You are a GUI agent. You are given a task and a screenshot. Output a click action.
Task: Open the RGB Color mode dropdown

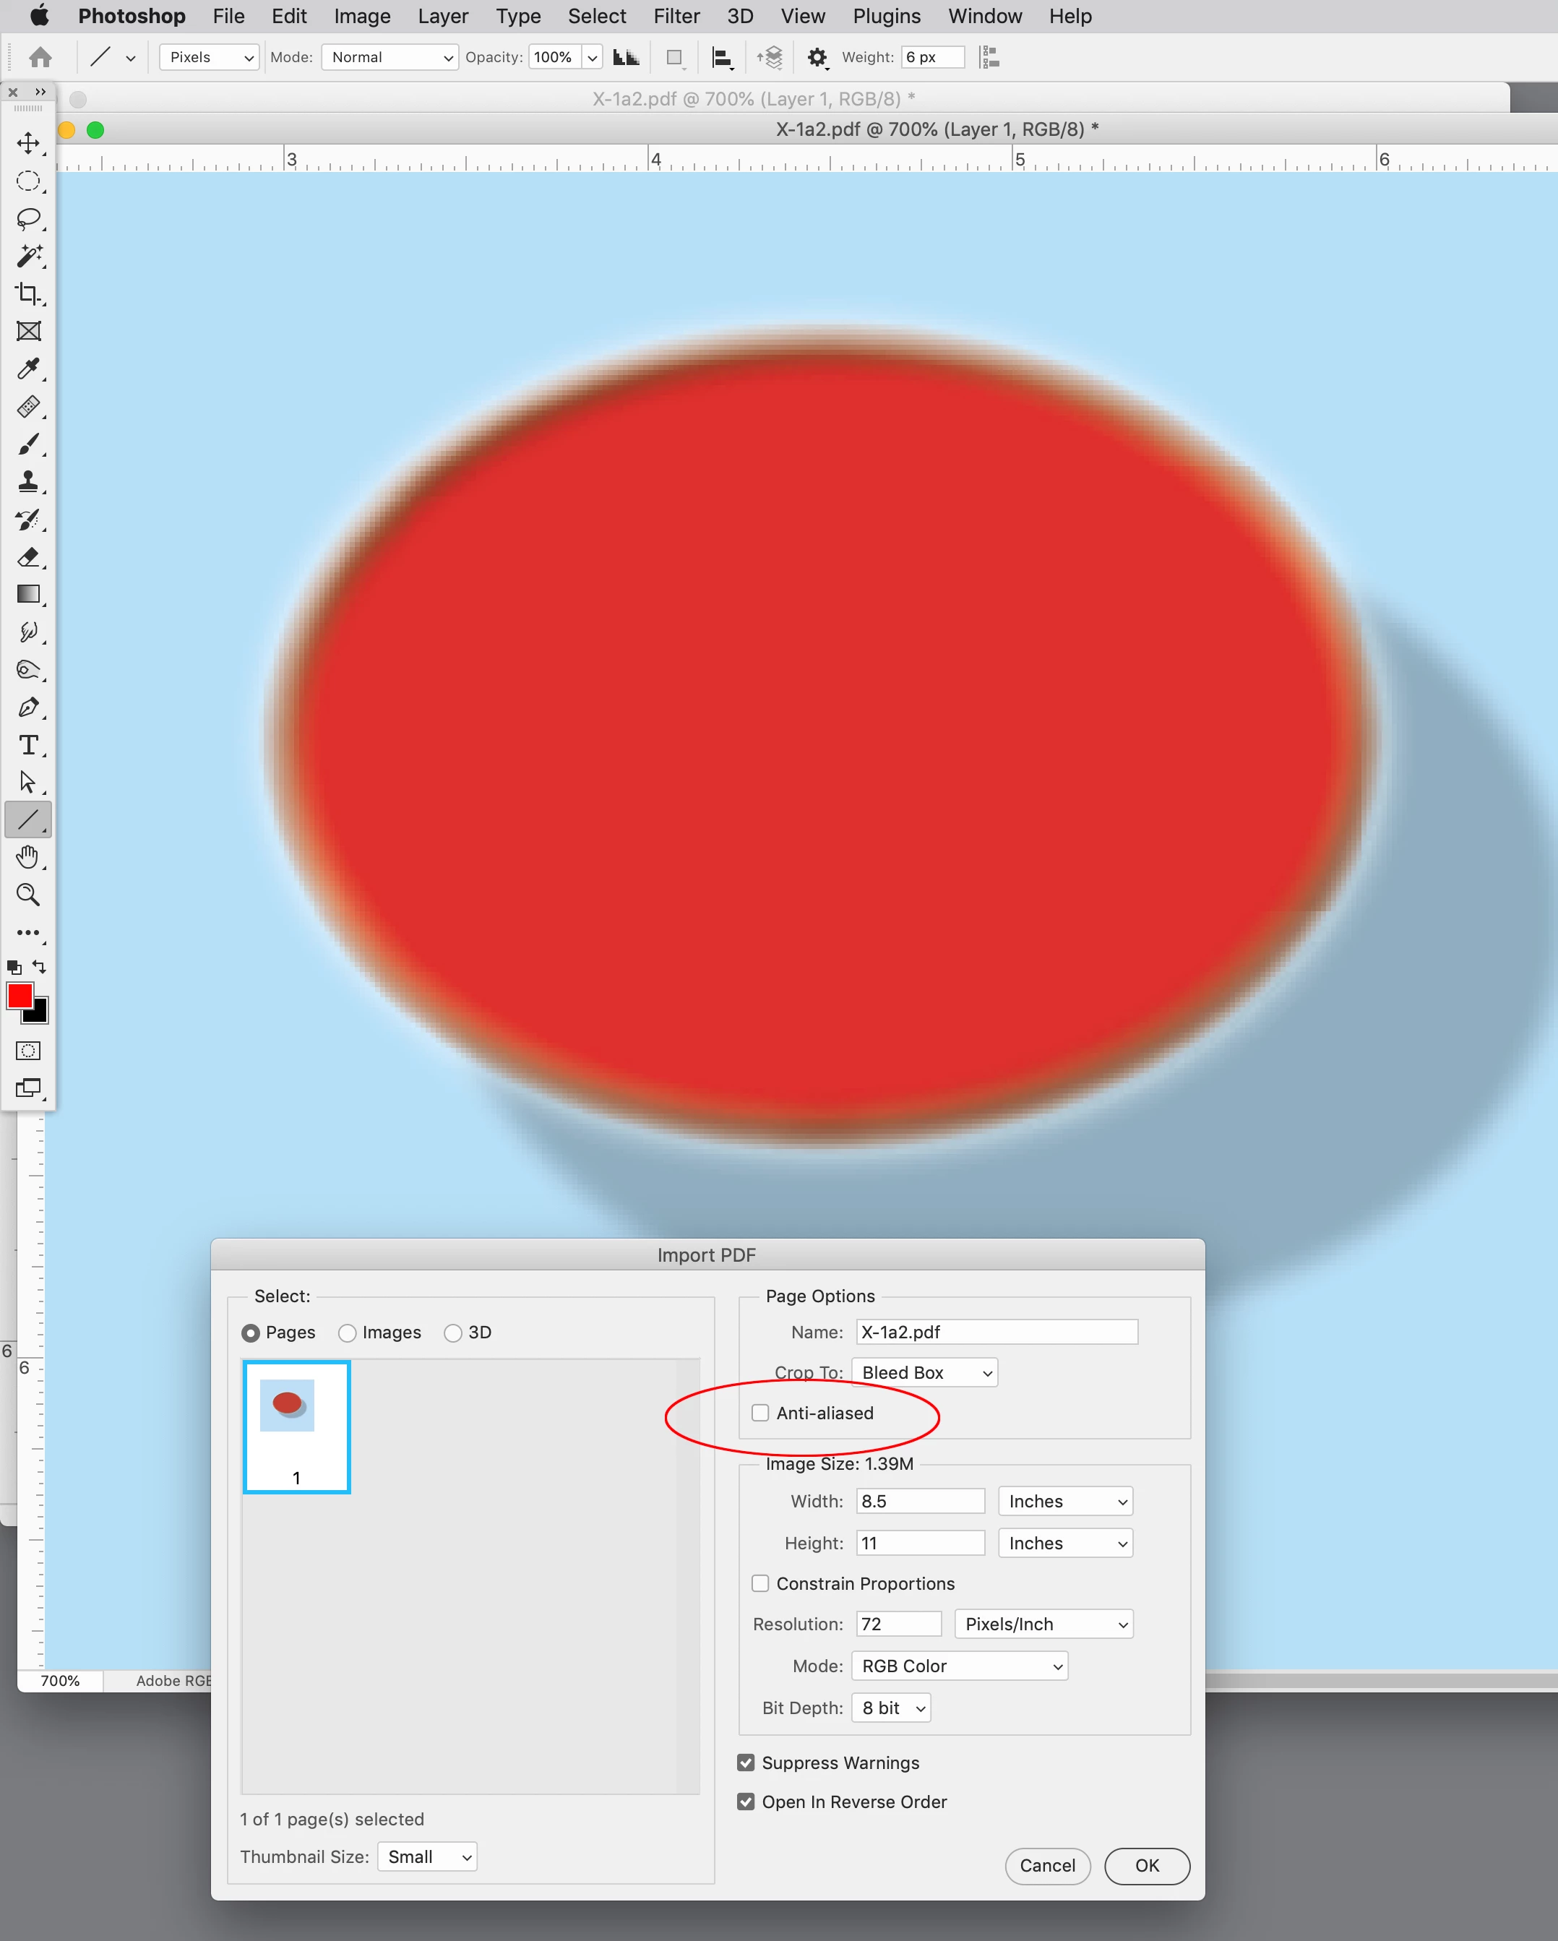958,1666
